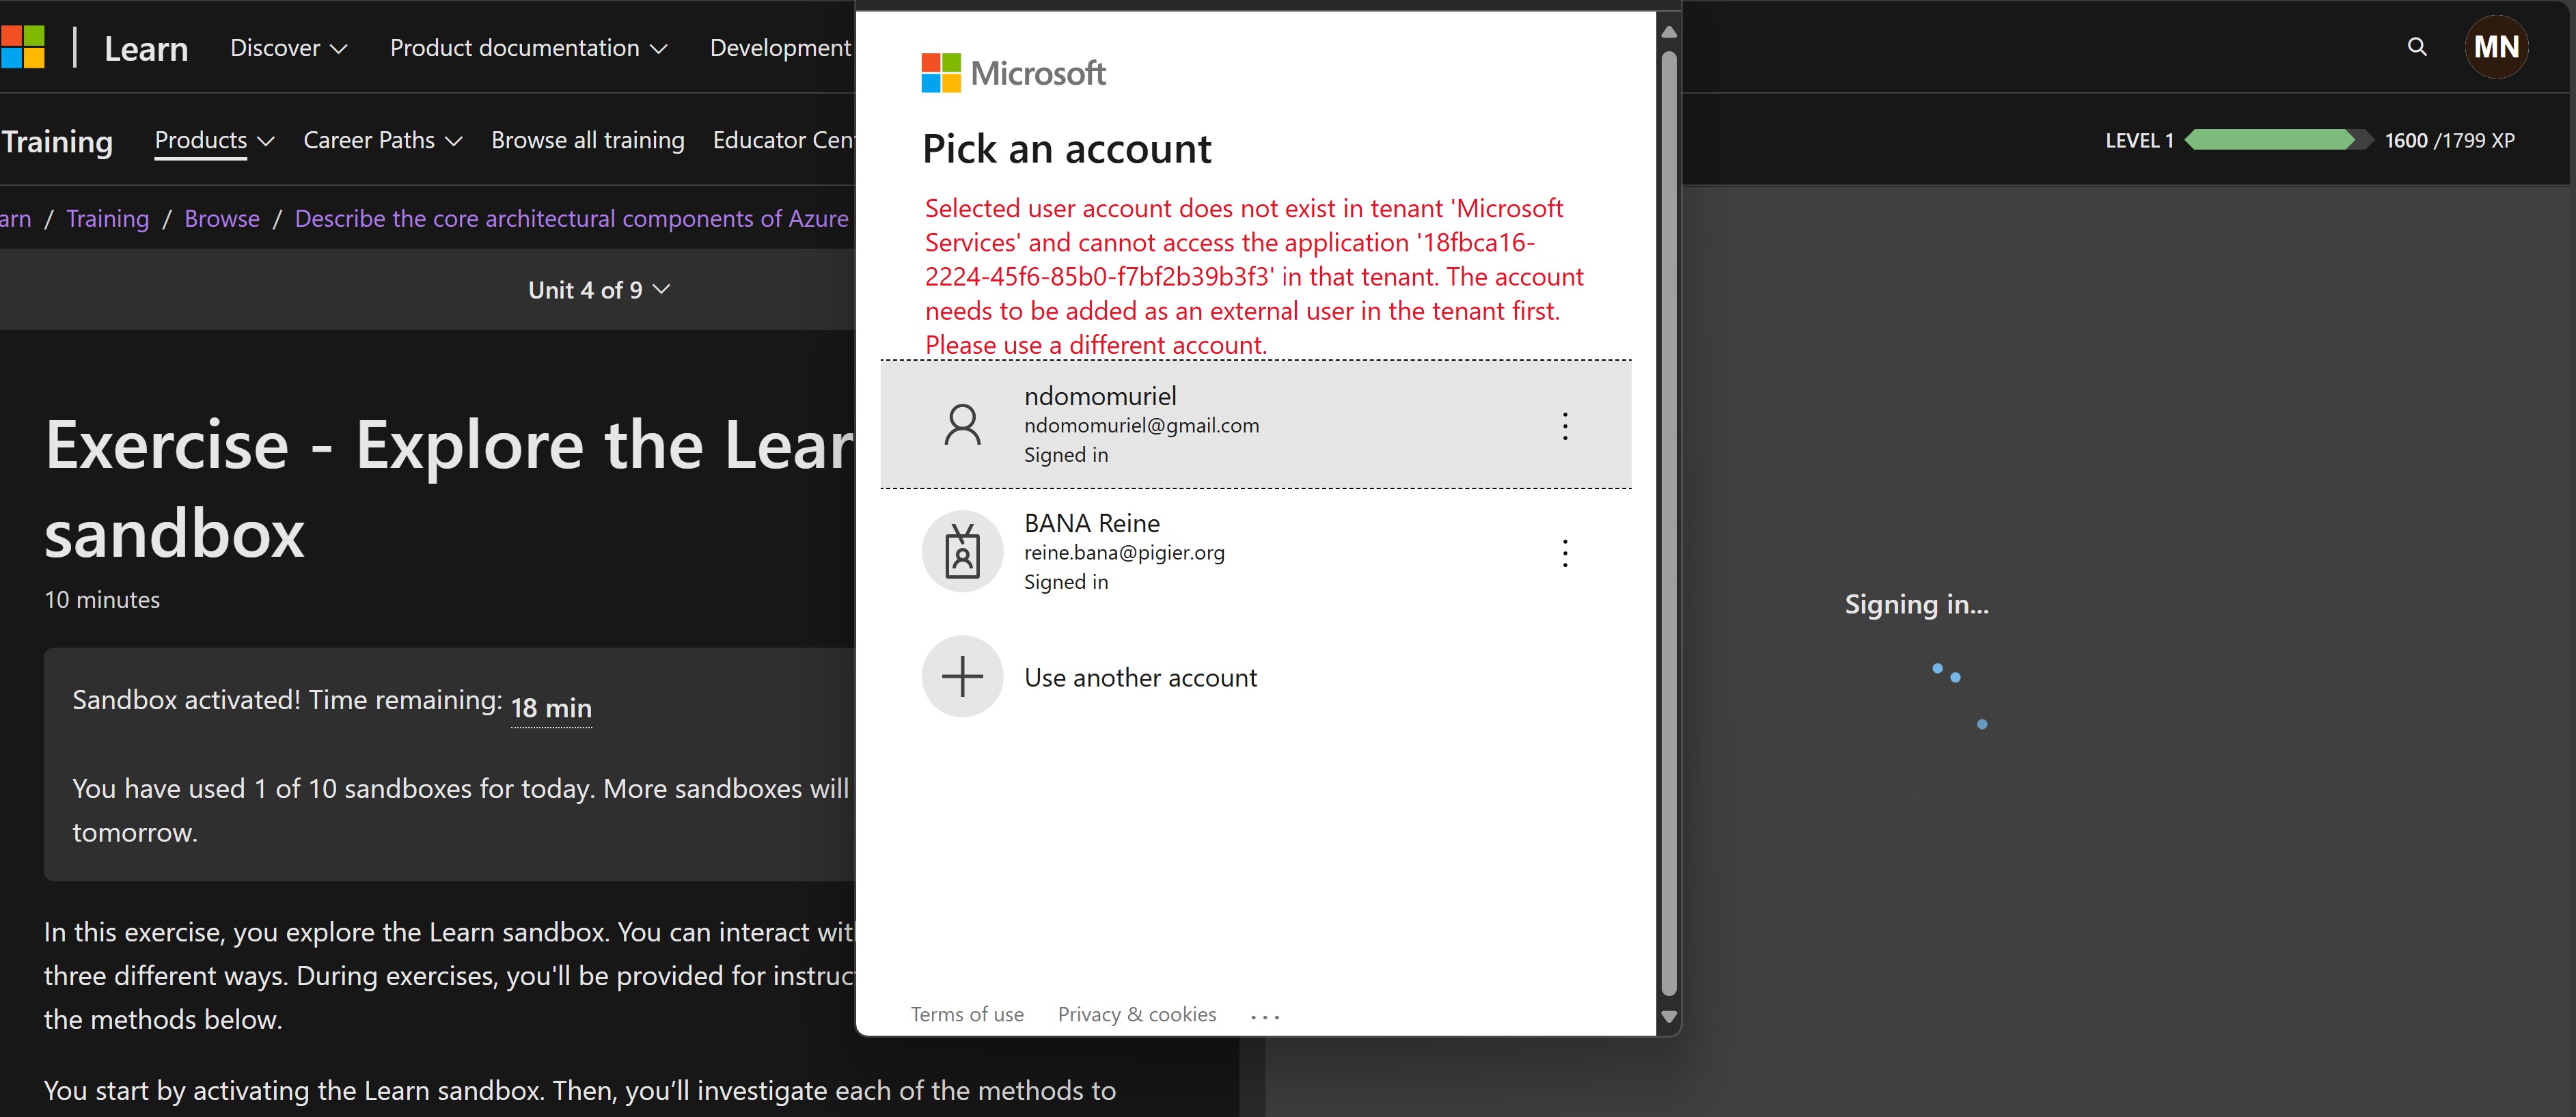Open Educator Center menu item
The width and height of the screenshot is (2576, 1117).
[783, 140]
